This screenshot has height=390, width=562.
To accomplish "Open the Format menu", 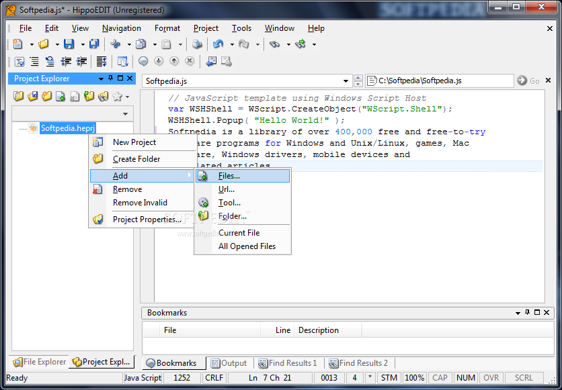I will pyautogui.click(x=167, y=28).
